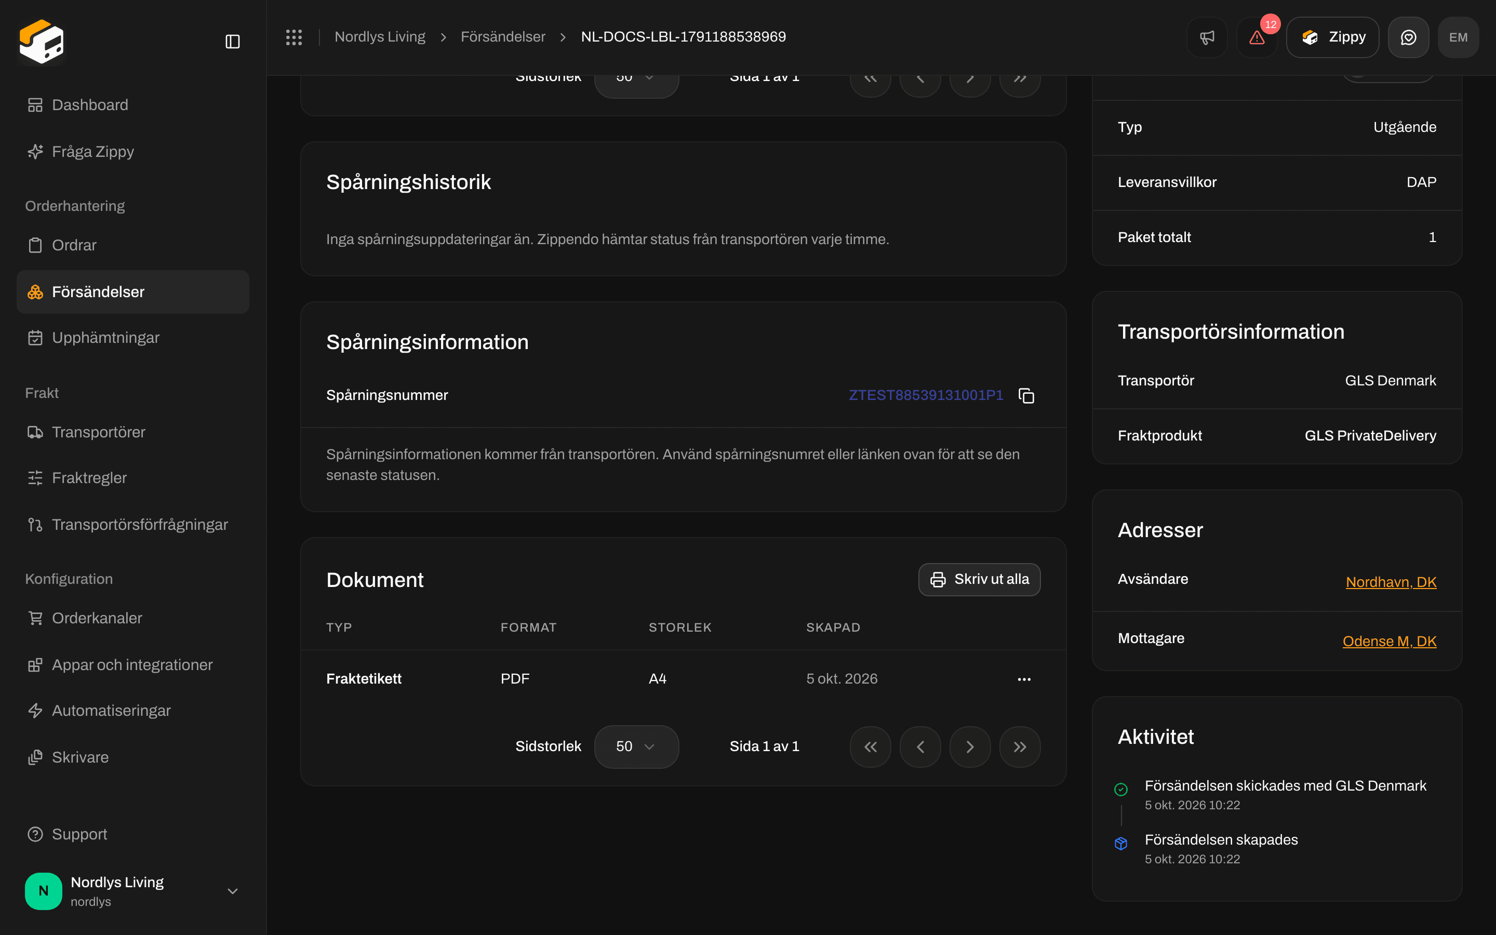The height and width of the screenshot is (935, 1496).
Task: Open Support in the sidebar
Action: pos(133,834)
